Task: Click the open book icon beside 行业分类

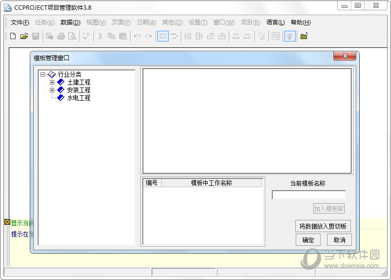Action: pos(52,74)
